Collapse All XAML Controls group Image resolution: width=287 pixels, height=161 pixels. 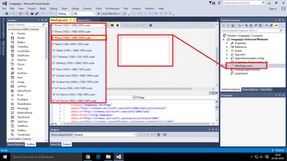coord(9,139)
